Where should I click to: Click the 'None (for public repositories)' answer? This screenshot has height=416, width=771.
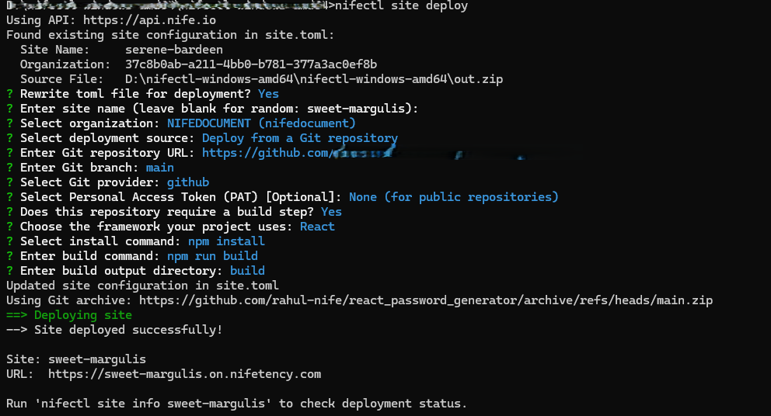pos(454,197)
